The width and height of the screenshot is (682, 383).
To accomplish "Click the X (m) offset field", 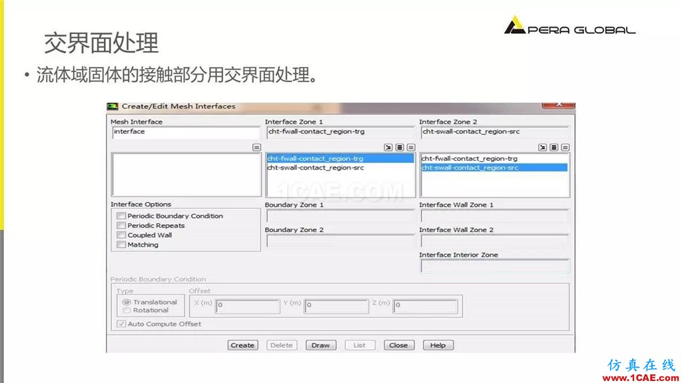I will (x=248, y=306).
